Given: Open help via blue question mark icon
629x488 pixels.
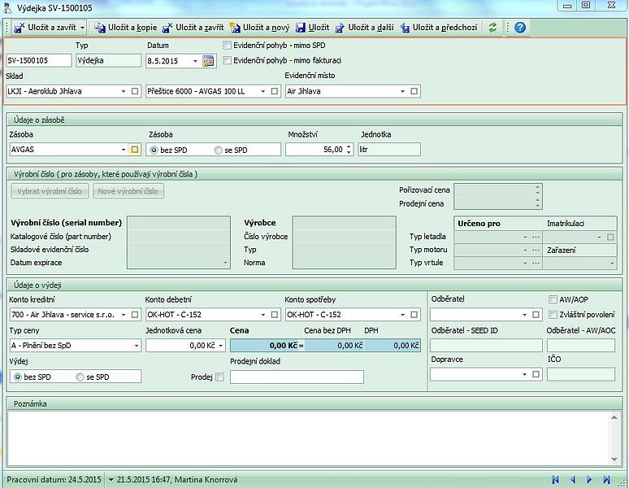Looking at the screenshot, I should (520, 28).
